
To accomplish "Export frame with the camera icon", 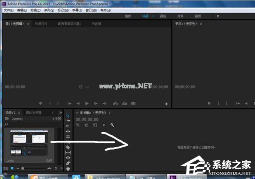I will 133,103.
